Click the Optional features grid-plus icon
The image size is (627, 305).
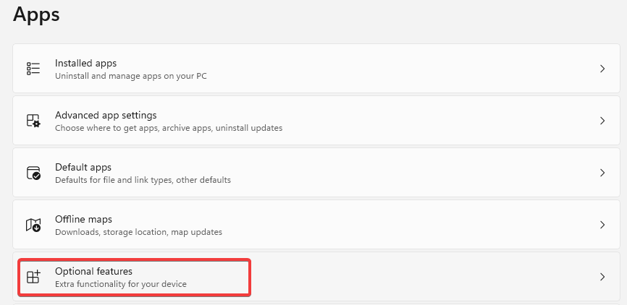coord(33,277)
